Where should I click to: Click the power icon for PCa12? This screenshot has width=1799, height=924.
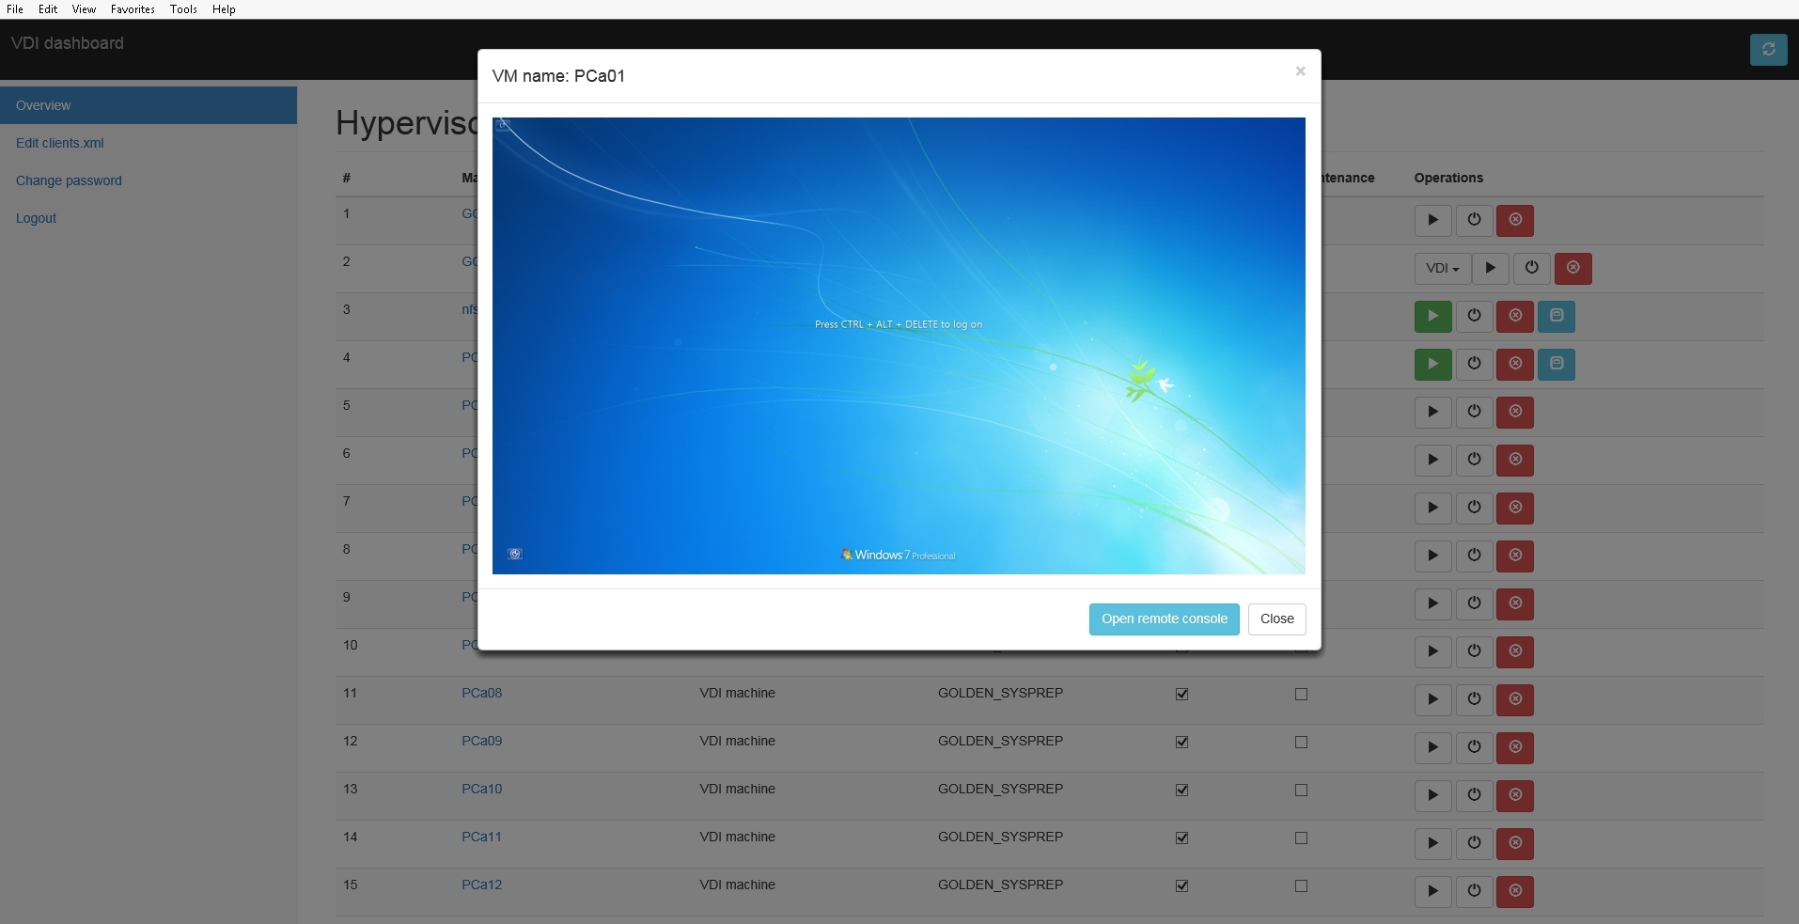pos(1474,892)
